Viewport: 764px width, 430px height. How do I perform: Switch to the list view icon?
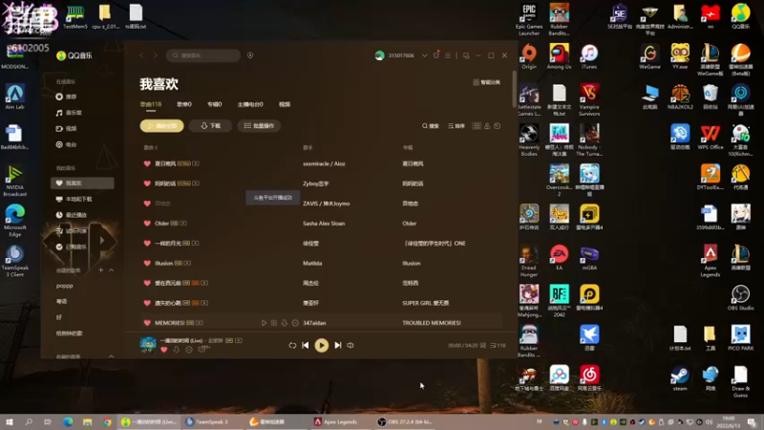[x=477, y=126]
